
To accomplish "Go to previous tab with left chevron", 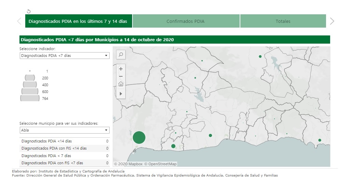I will click(19, 21).
